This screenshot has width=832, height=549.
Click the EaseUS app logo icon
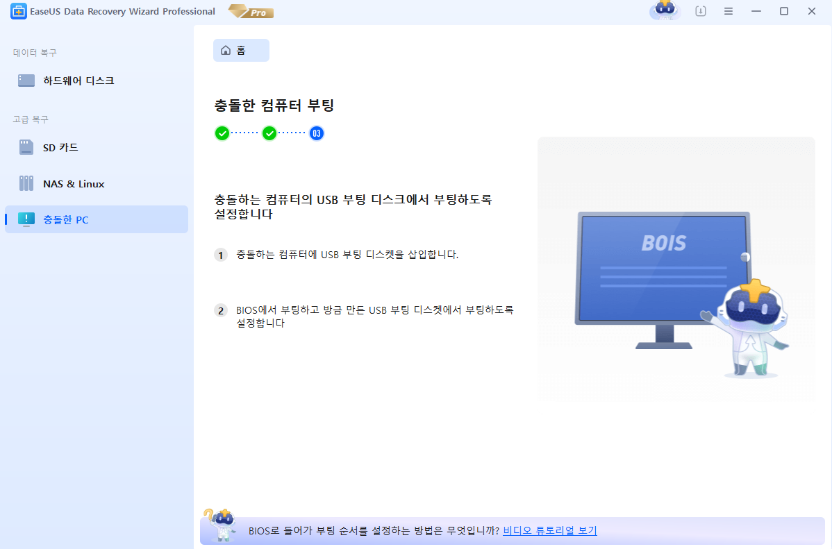19,11
